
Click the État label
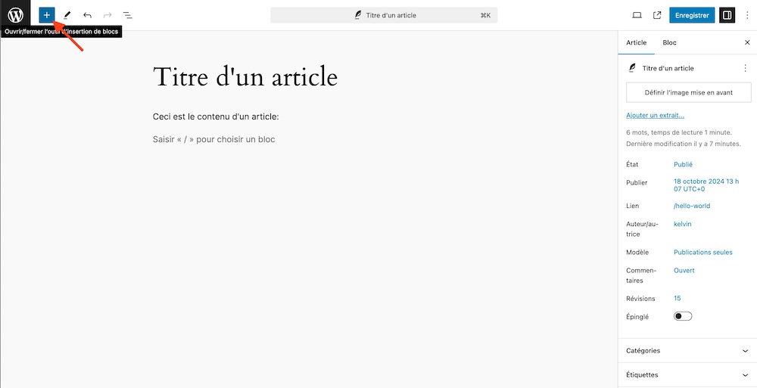click(632, 164)
